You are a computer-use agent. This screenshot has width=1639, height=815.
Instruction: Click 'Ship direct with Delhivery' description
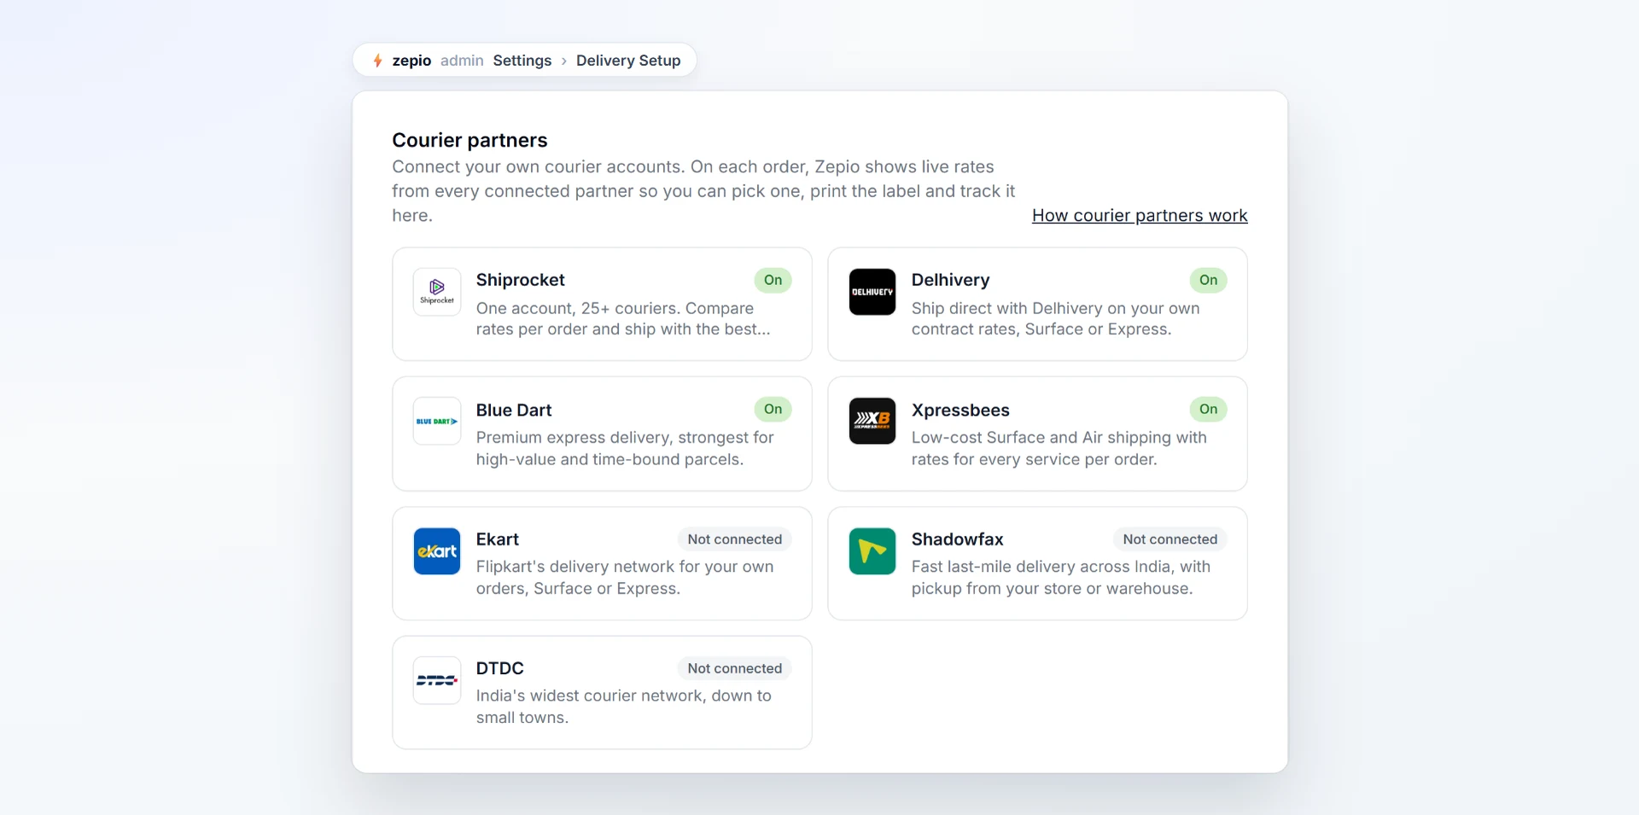[1056, 318]
